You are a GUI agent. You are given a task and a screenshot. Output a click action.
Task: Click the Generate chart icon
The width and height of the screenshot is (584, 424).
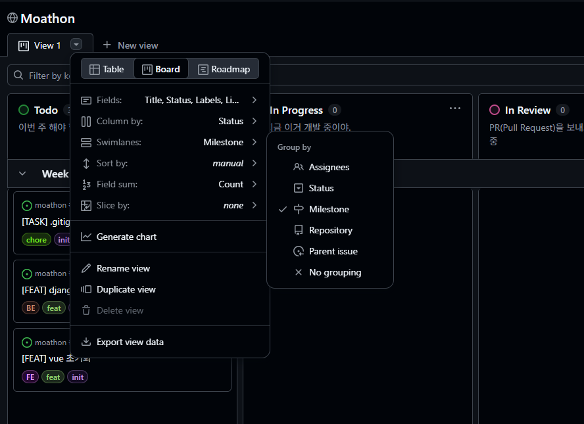(x=86, y=237)
